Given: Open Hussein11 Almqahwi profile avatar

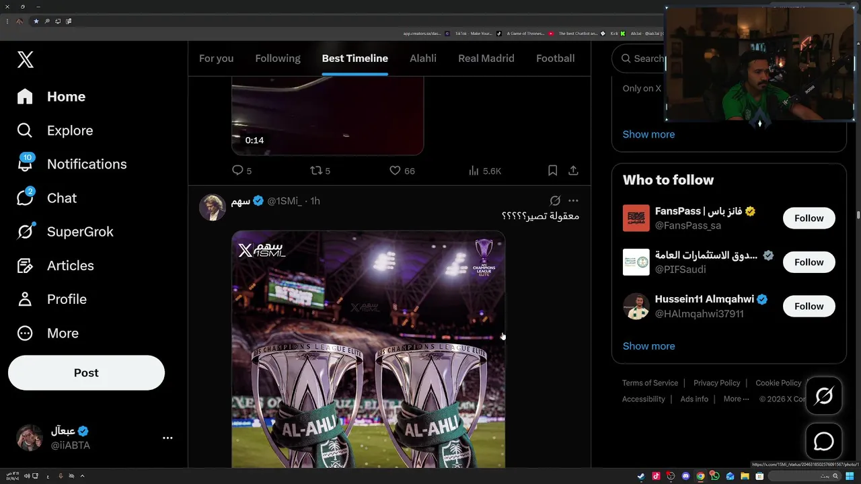Looking at the screenshot, I should (x=636, y=306).
